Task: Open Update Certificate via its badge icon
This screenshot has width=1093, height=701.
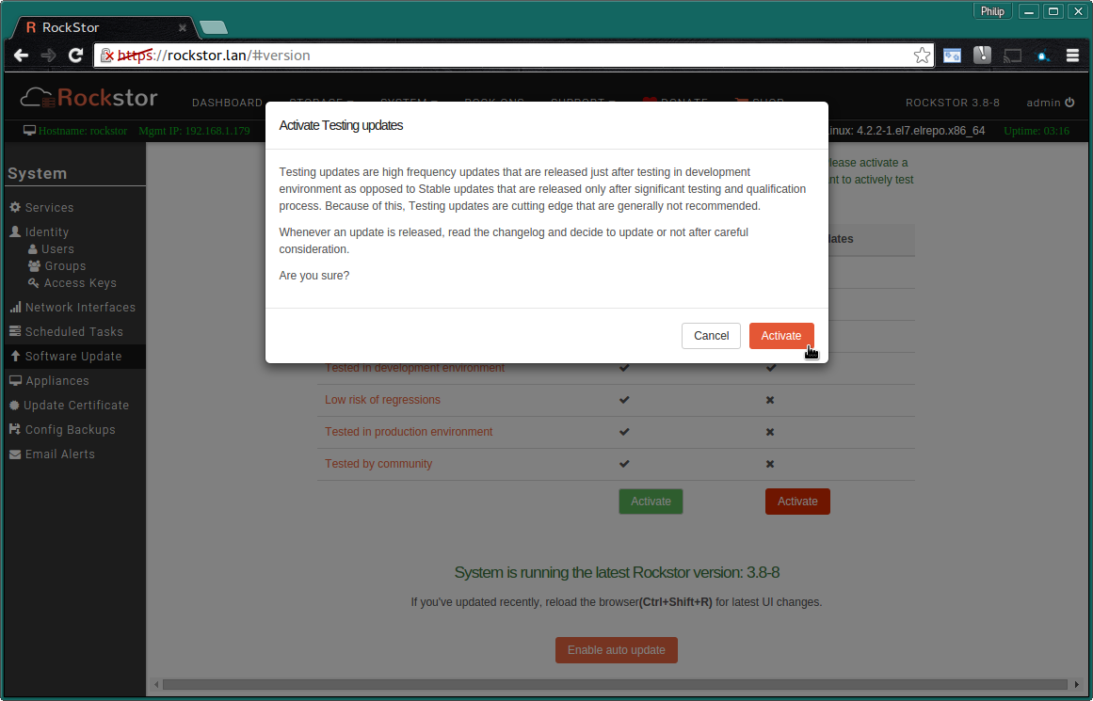Action: point(14,405)
